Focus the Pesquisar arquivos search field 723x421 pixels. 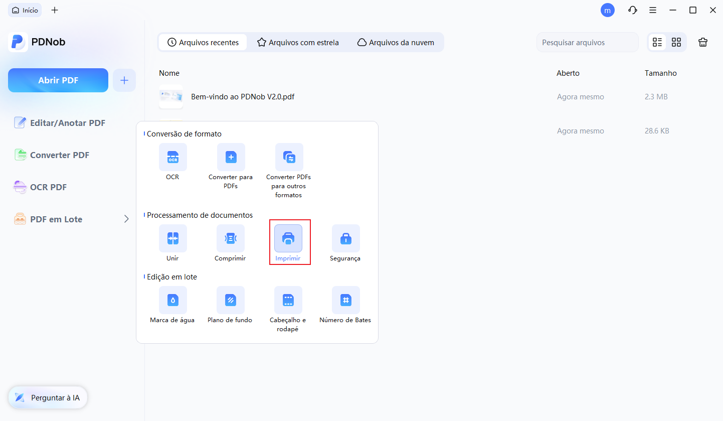[587, 43]
